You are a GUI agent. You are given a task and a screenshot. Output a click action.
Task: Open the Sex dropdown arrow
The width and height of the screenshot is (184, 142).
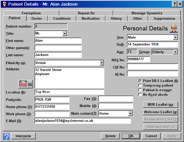tap(176, 38)
